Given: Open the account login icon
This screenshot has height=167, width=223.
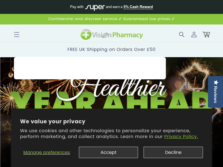Looking at the screenshot, I should [x=194, y=35].
